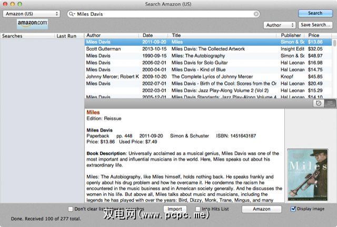Uncheck Display image
The width and height of the screenshot is (337, 227).
click(293, 209)
